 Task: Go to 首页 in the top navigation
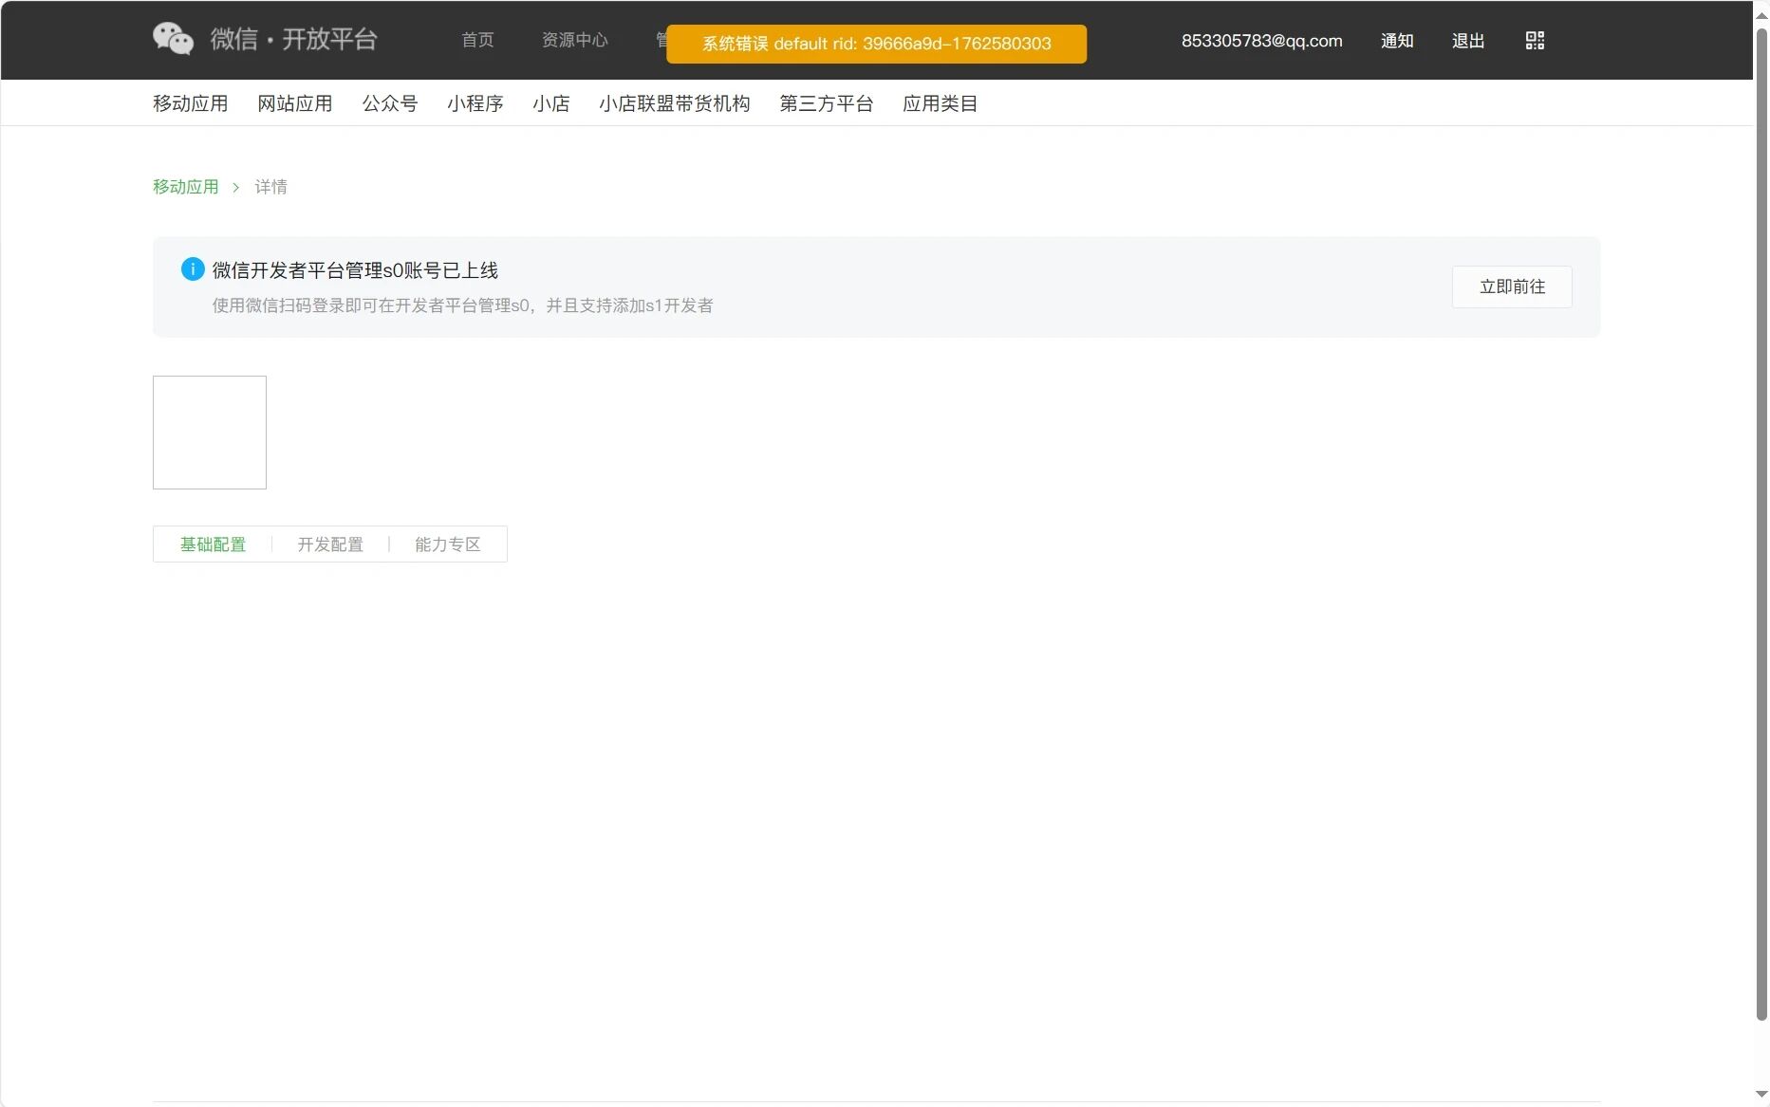(477, 40)
